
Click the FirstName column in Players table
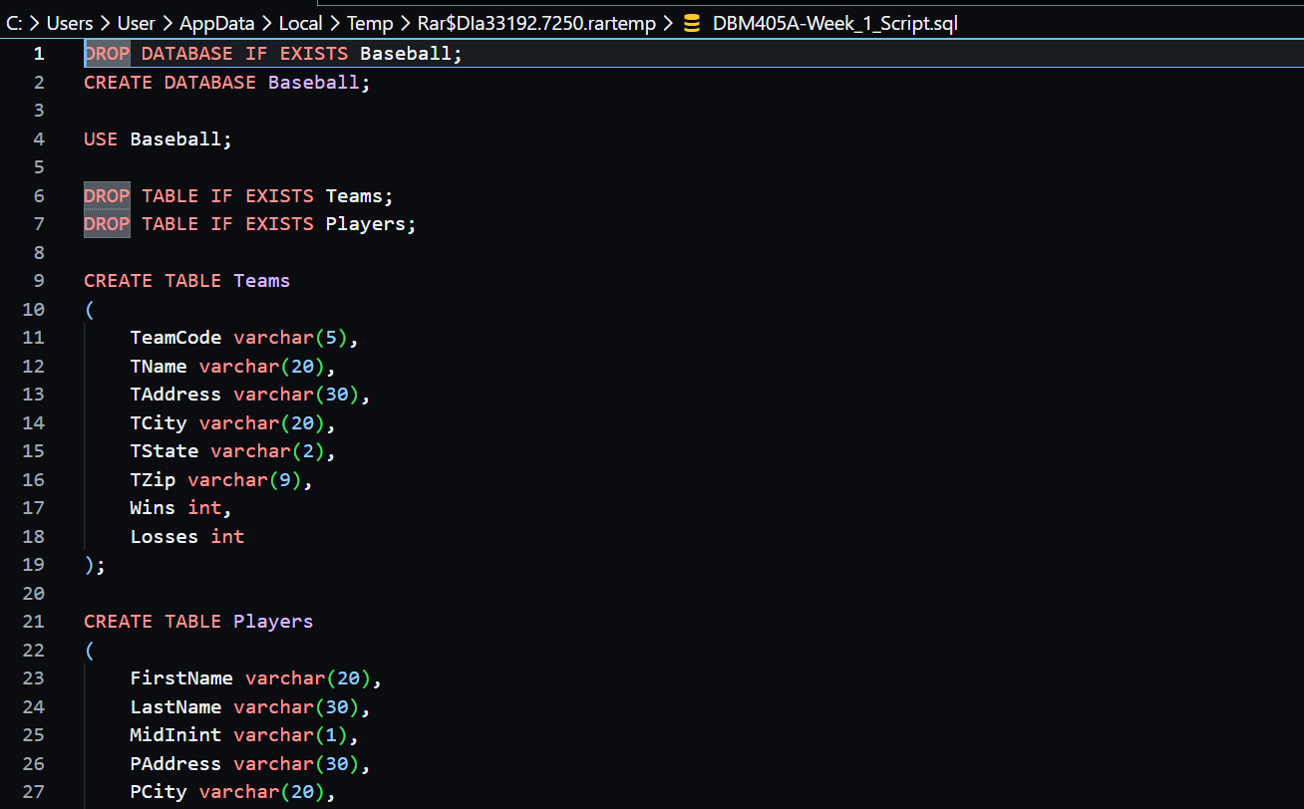point(180,678)
